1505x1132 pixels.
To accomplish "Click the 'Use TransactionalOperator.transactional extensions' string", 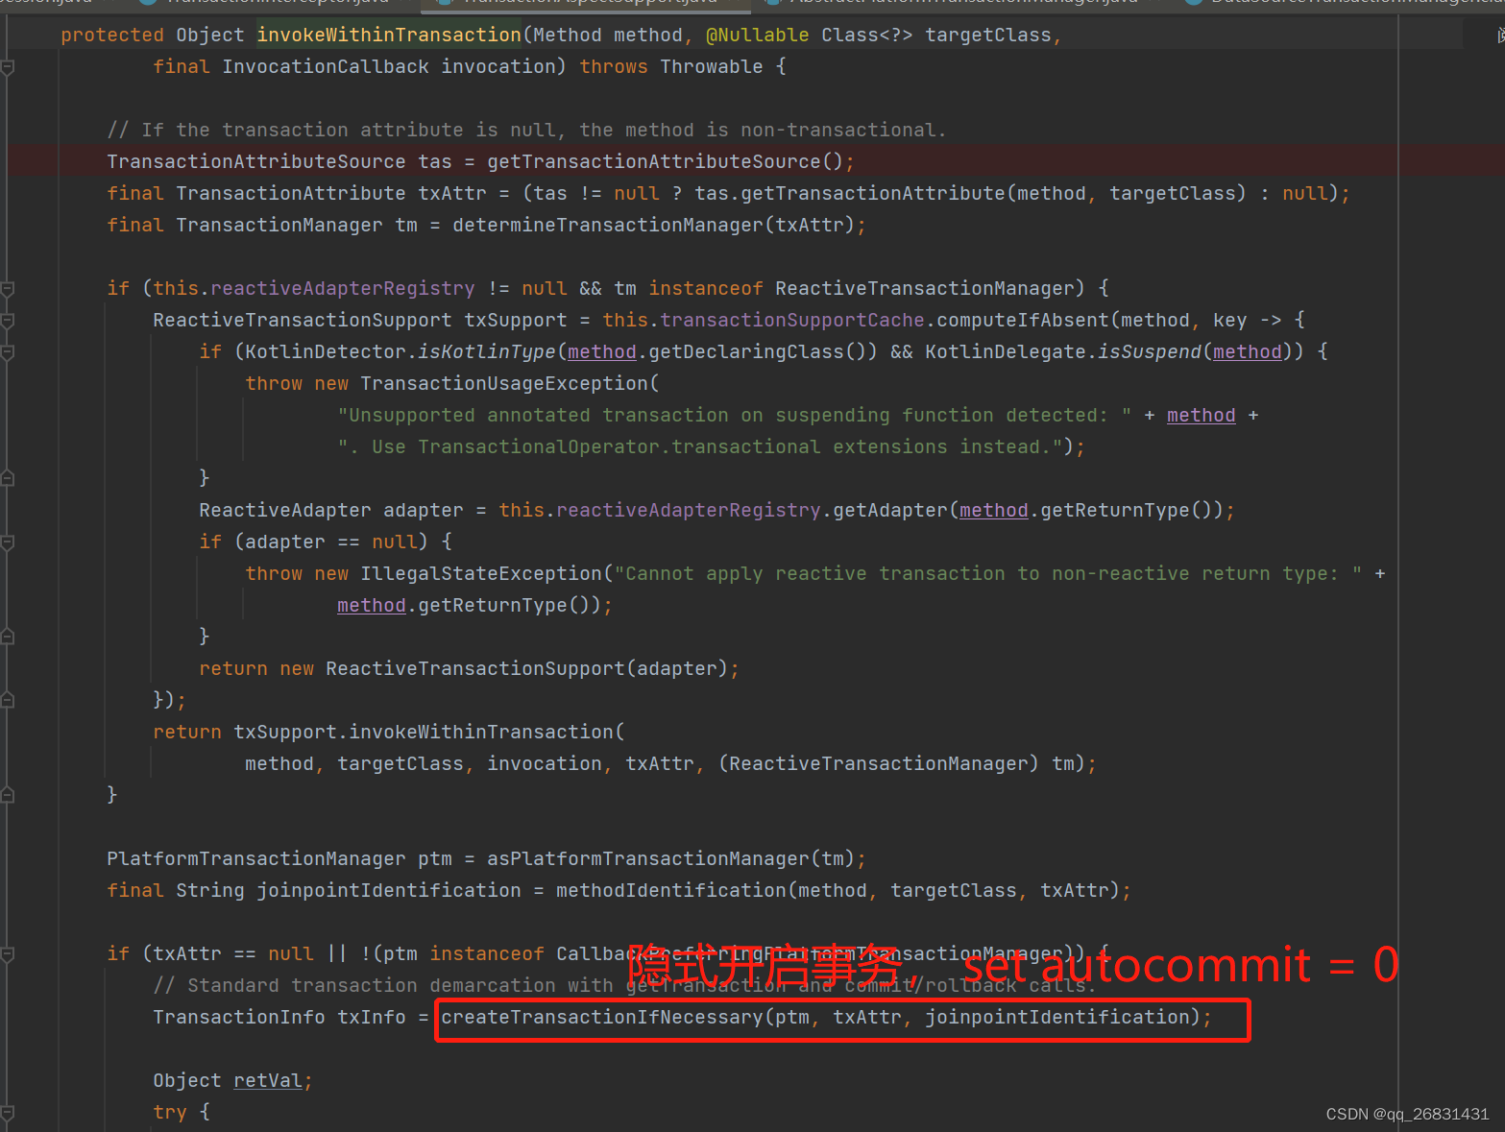I will point(700,447).
